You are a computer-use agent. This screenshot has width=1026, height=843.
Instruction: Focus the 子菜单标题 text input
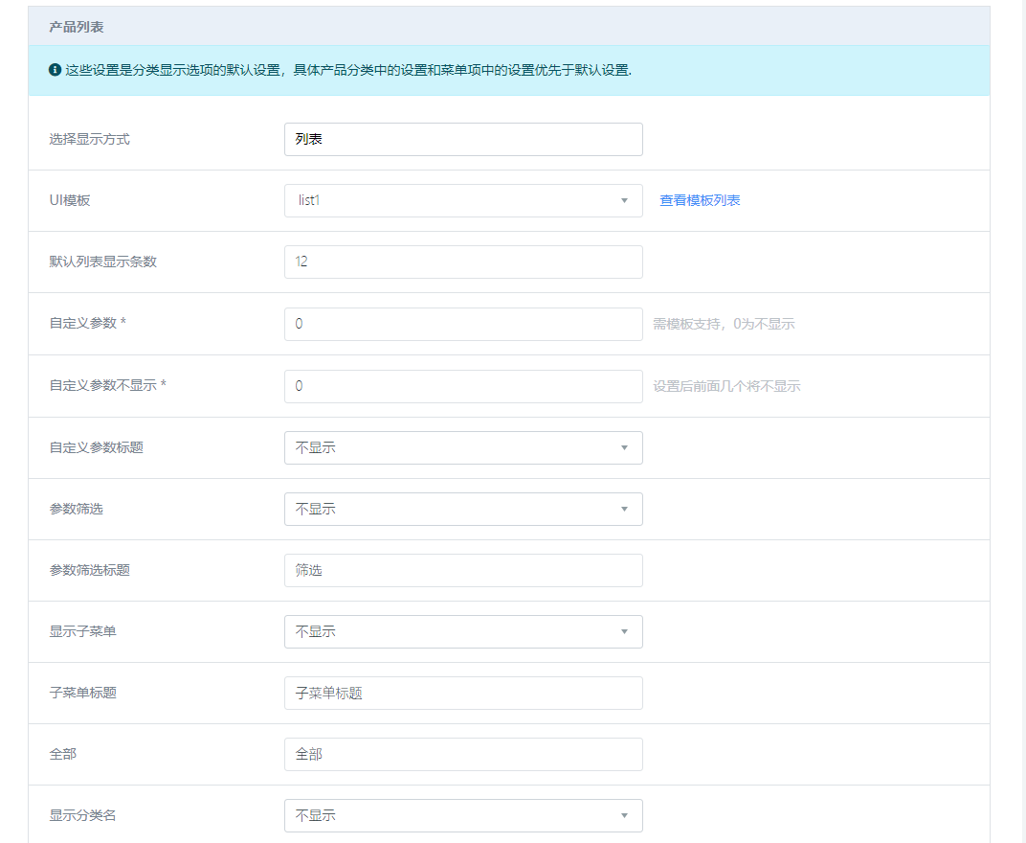[x=463, y=693]
